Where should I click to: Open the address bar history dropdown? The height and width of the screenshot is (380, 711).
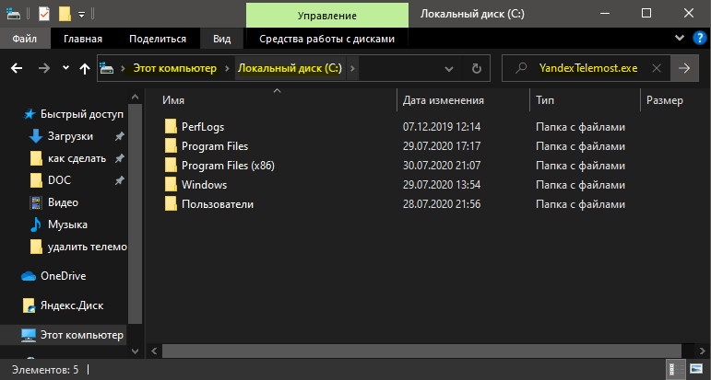point(449,69)
